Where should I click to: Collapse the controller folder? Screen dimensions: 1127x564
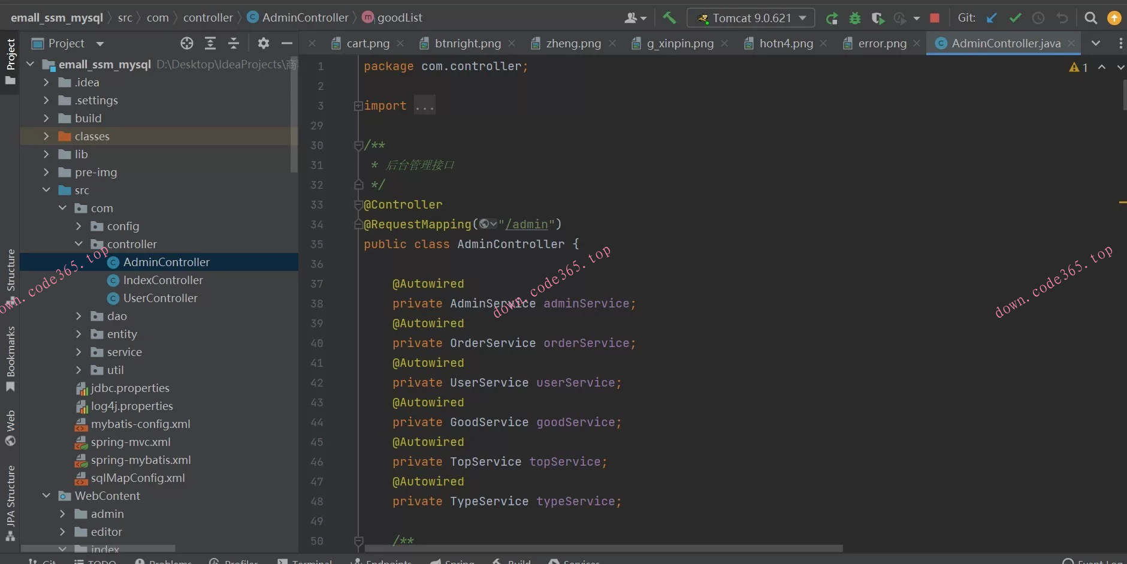click(78, 244)
